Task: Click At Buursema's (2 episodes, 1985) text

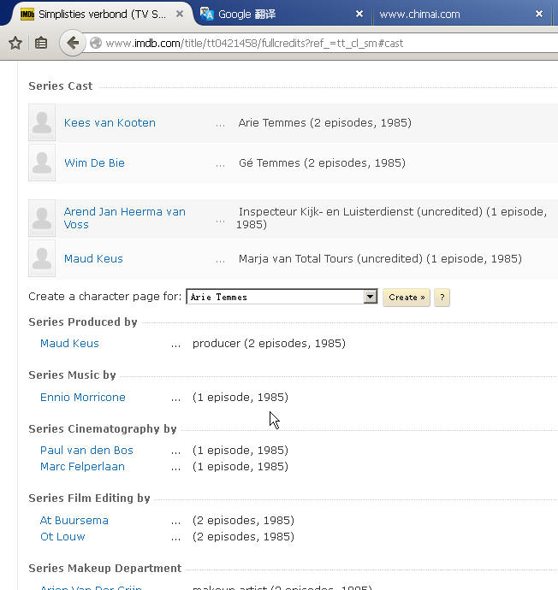Action: pos(243,521)
